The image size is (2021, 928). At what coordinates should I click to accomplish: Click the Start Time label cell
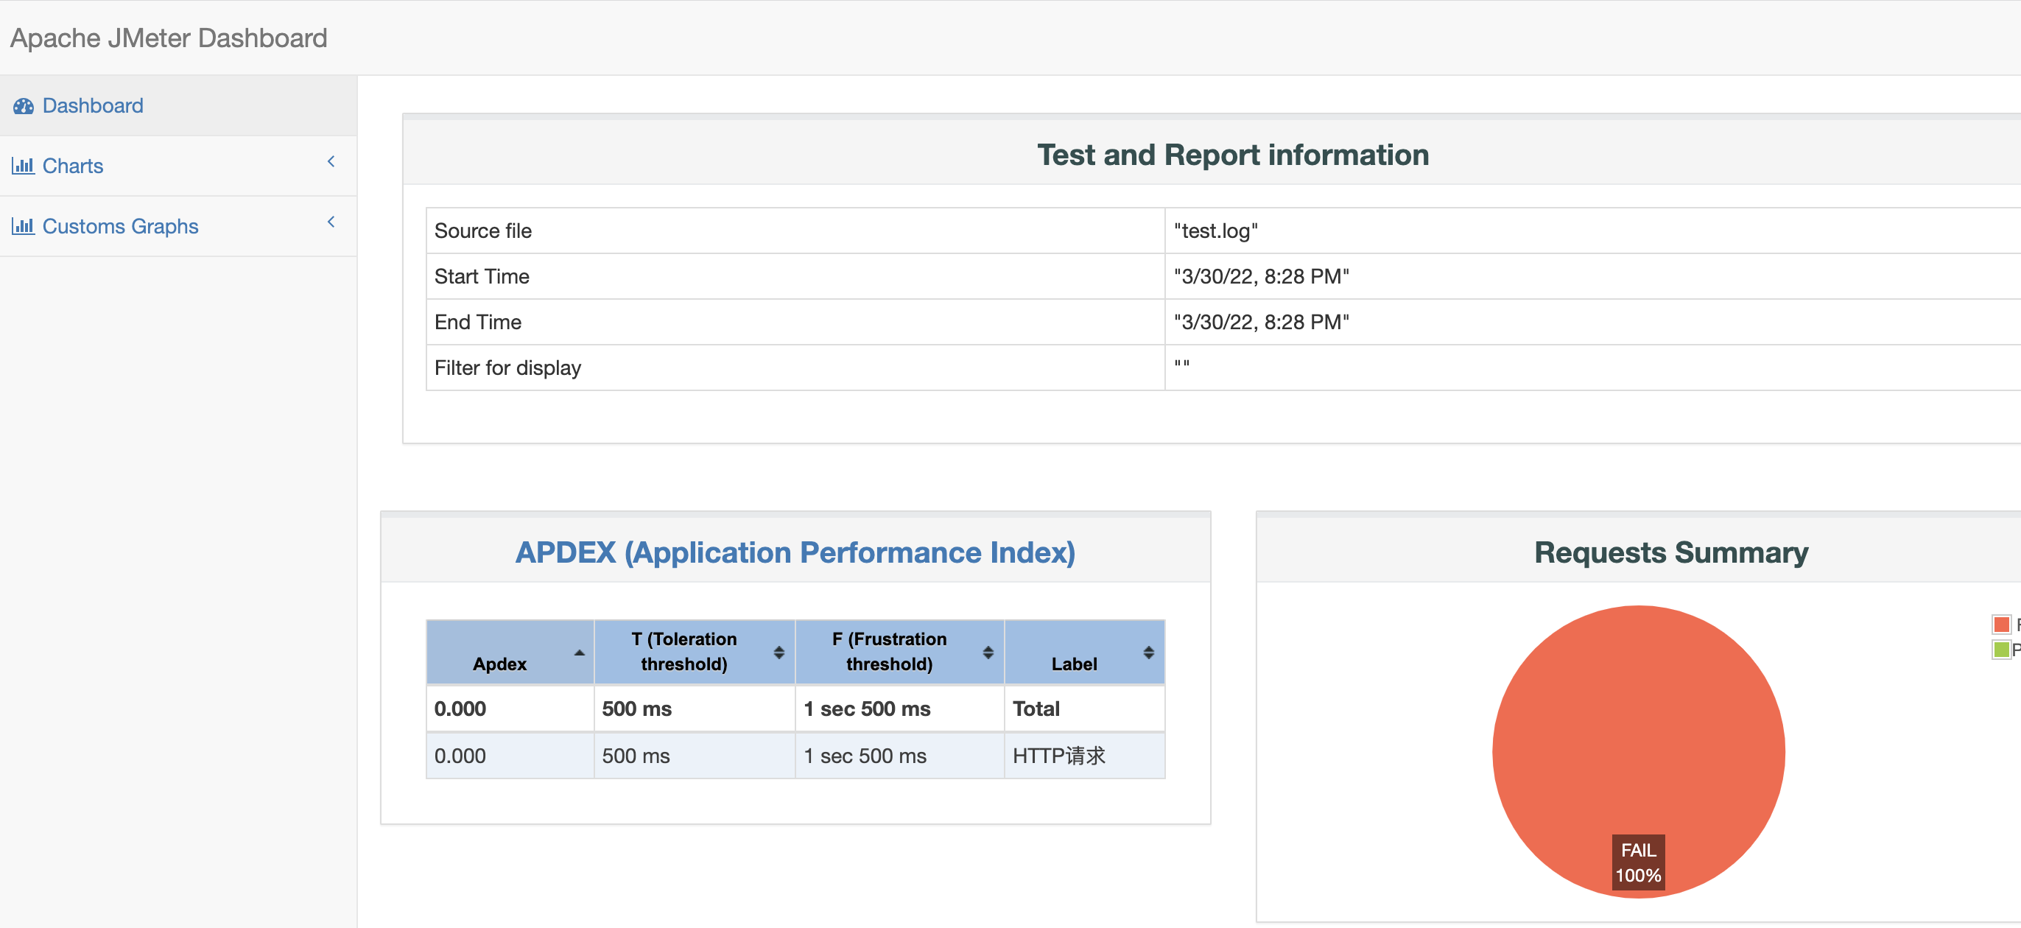coord(795,276)
